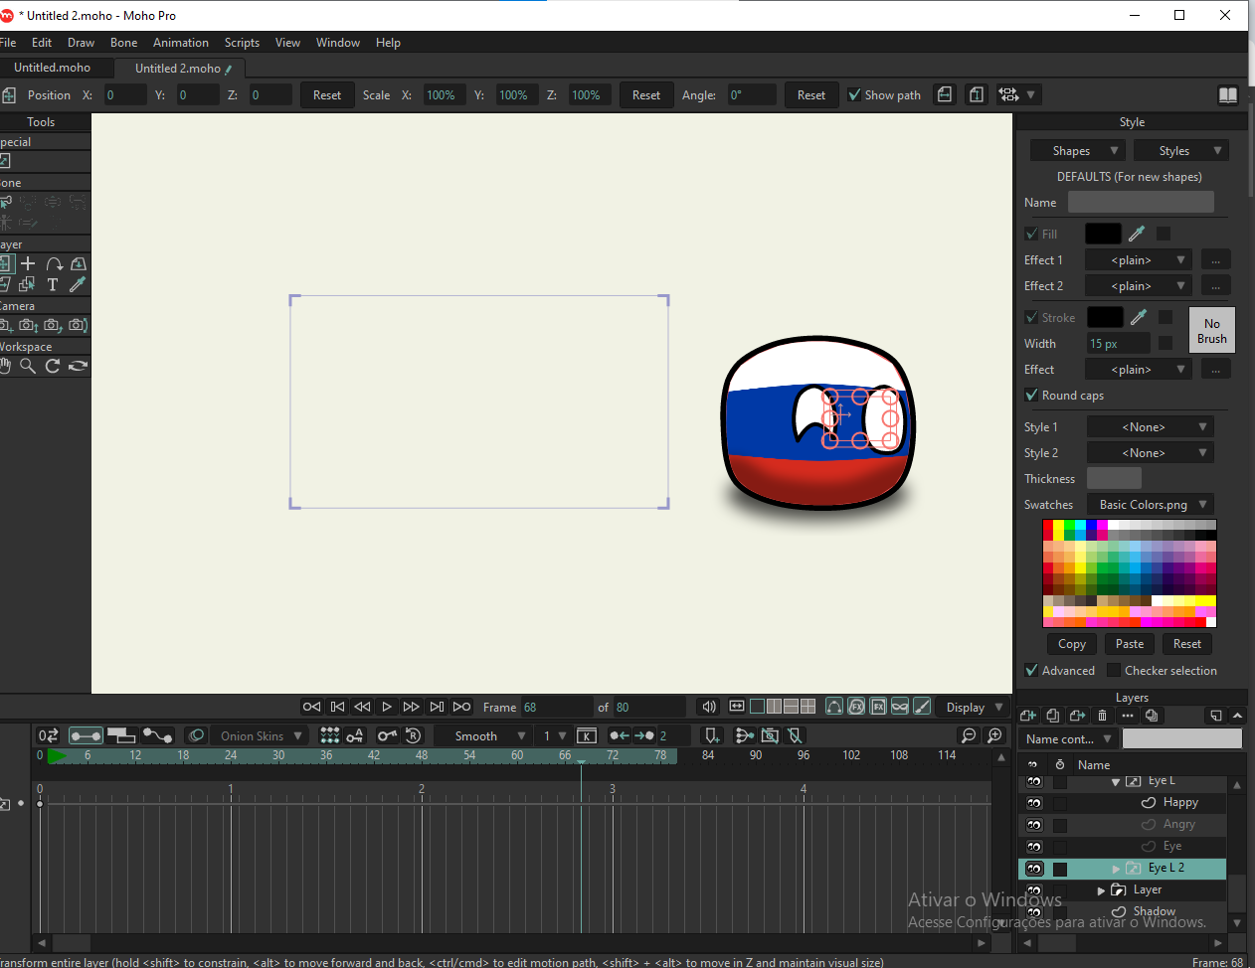Screen dimensions: 1255x968
Task: Select the Transform Layer tool
Action: point(5,263)
